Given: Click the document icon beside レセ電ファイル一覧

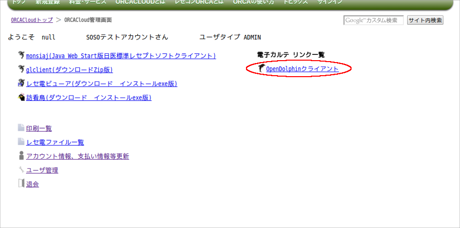Looking at the screenshot, I should (21, 142).
